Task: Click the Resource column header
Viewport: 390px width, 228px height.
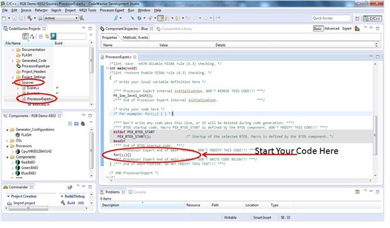Action: (x=193, y=205)
